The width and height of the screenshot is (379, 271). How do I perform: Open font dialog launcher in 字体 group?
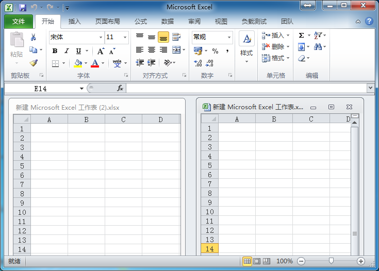click(x=126, y=75)
